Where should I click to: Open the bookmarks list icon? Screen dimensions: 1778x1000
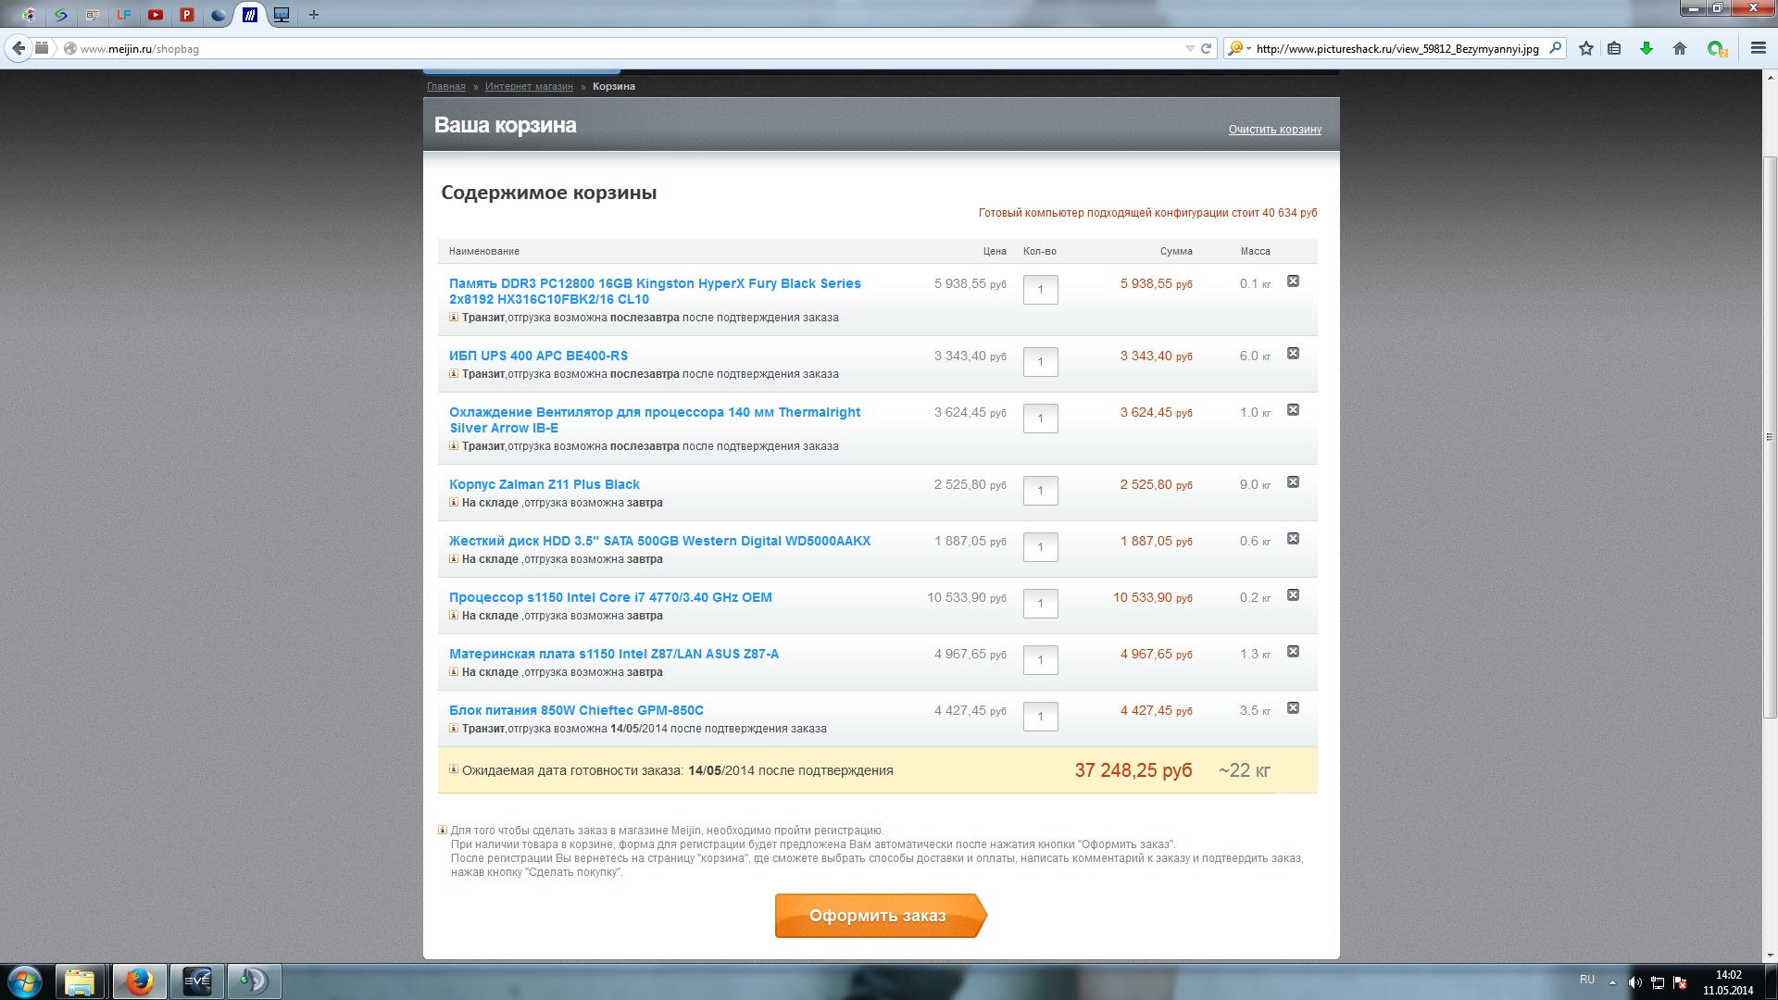(x=1614, y=48)
